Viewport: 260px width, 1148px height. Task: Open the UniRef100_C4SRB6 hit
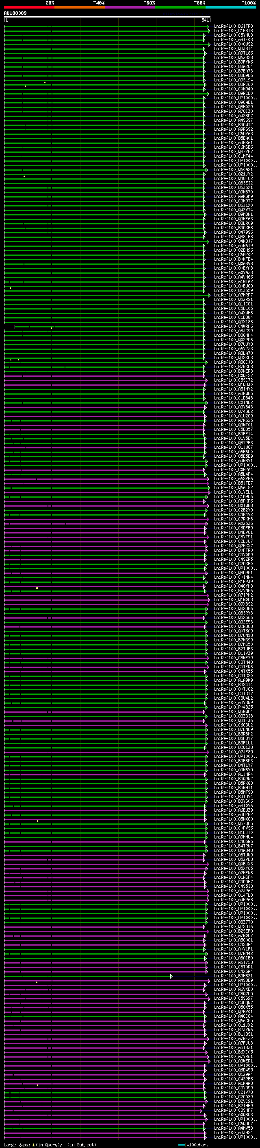coord(233,1079)
